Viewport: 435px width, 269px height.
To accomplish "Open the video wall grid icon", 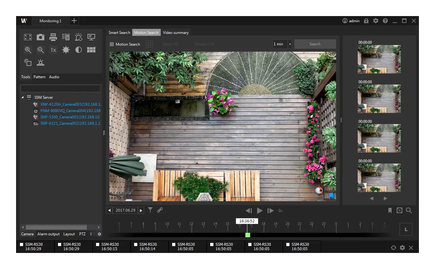I will tap(91, 50).
